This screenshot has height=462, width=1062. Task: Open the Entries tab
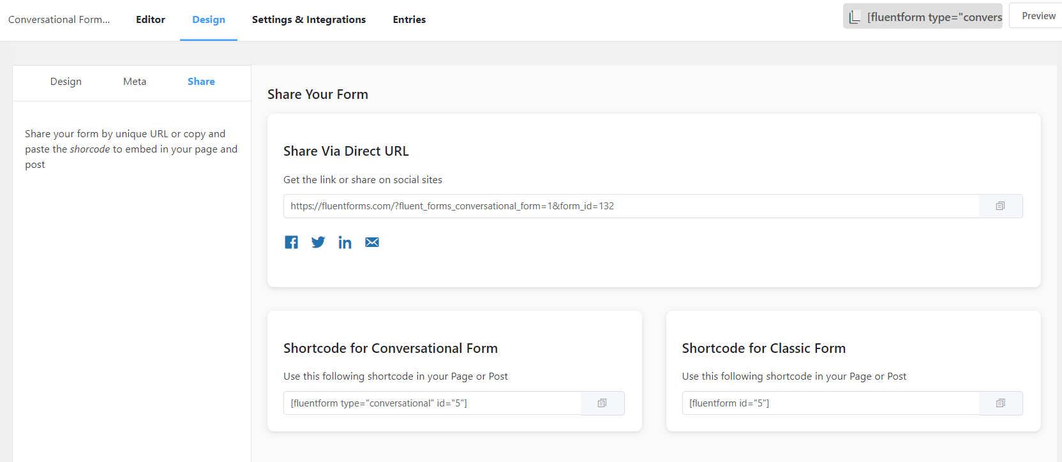coord(409,20)
